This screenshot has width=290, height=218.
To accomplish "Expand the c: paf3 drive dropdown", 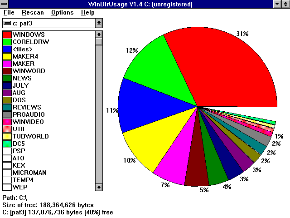I will click(99, 23).
